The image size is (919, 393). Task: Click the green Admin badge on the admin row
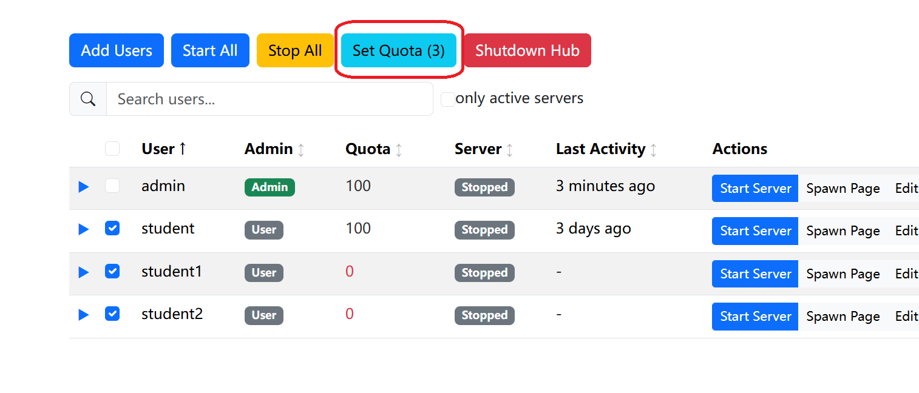[270, 187]
